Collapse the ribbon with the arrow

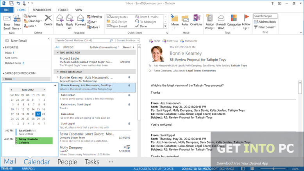coord(300,32)
